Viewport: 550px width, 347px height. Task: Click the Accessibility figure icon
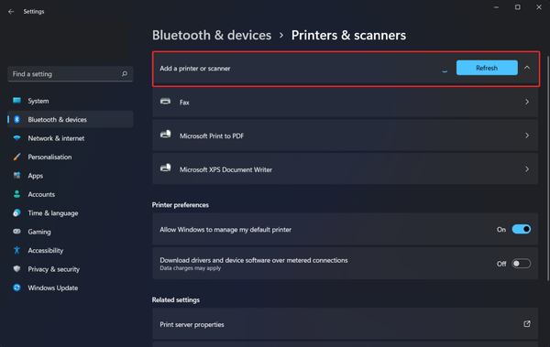16,250
